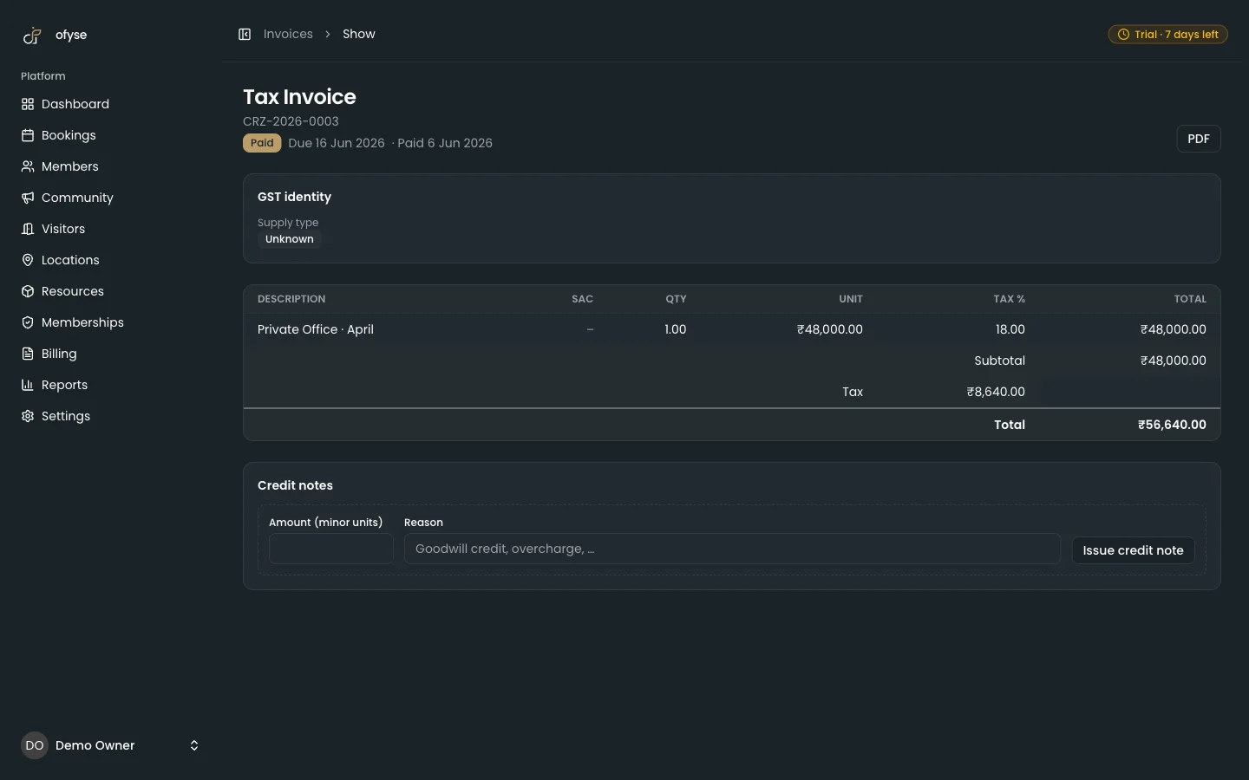Click the Reports chart icon
Image resolution: width=1249 pixels, height=780 pixels.
[28, 385]
